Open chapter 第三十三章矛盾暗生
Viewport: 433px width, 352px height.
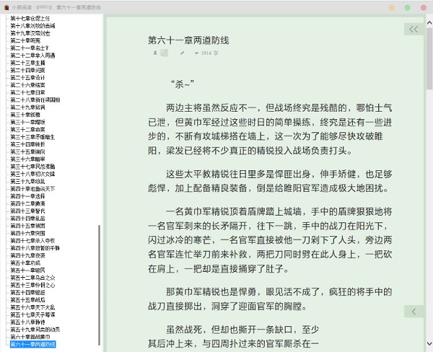click(x=32, y=137)
